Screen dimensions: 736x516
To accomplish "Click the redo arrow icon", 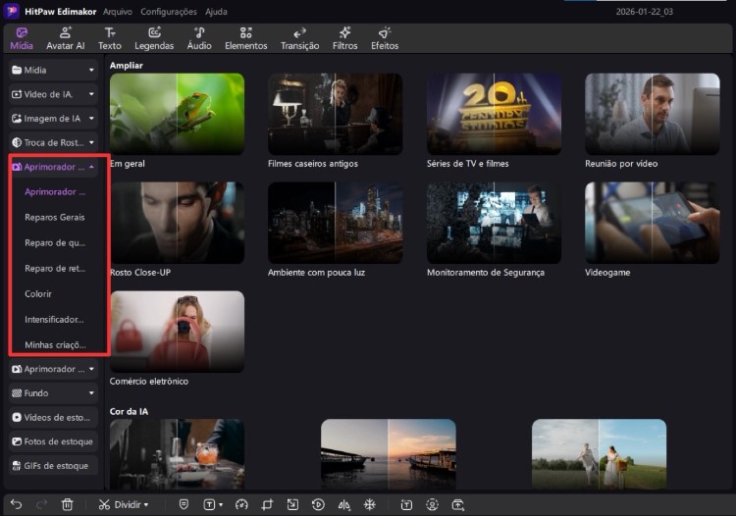I will [x=42, y=504].
